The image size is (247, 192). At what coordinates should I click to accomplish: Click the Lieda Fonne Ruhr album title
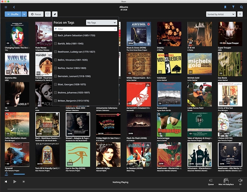coord(195,108)
